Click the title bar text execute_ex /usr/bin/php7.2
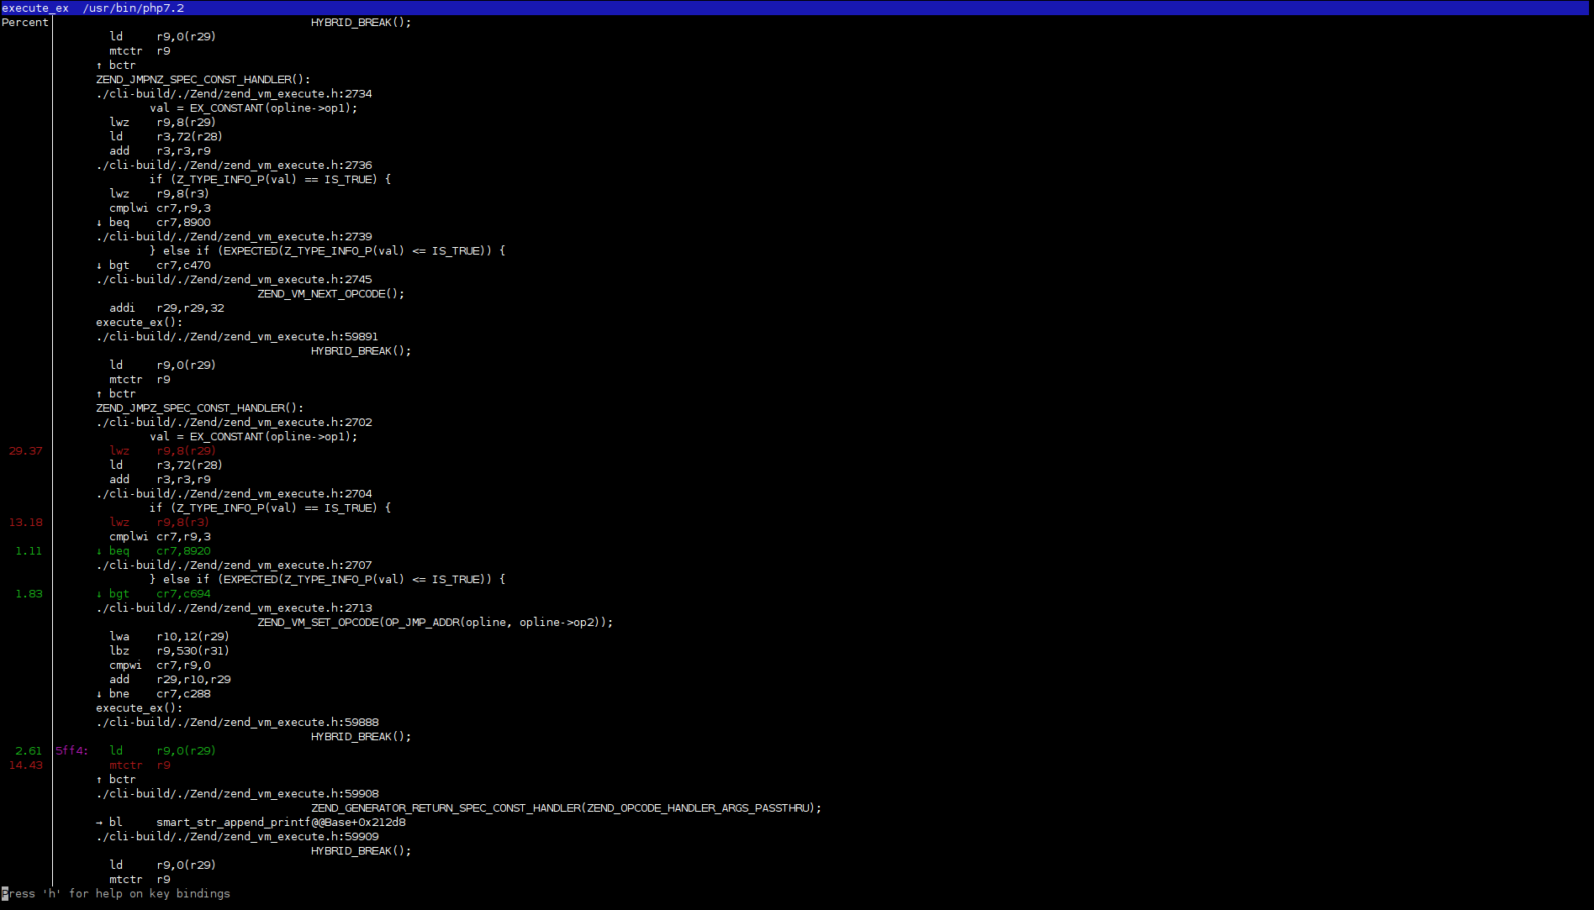The image size is (1594, 910). tap(92, 8)
